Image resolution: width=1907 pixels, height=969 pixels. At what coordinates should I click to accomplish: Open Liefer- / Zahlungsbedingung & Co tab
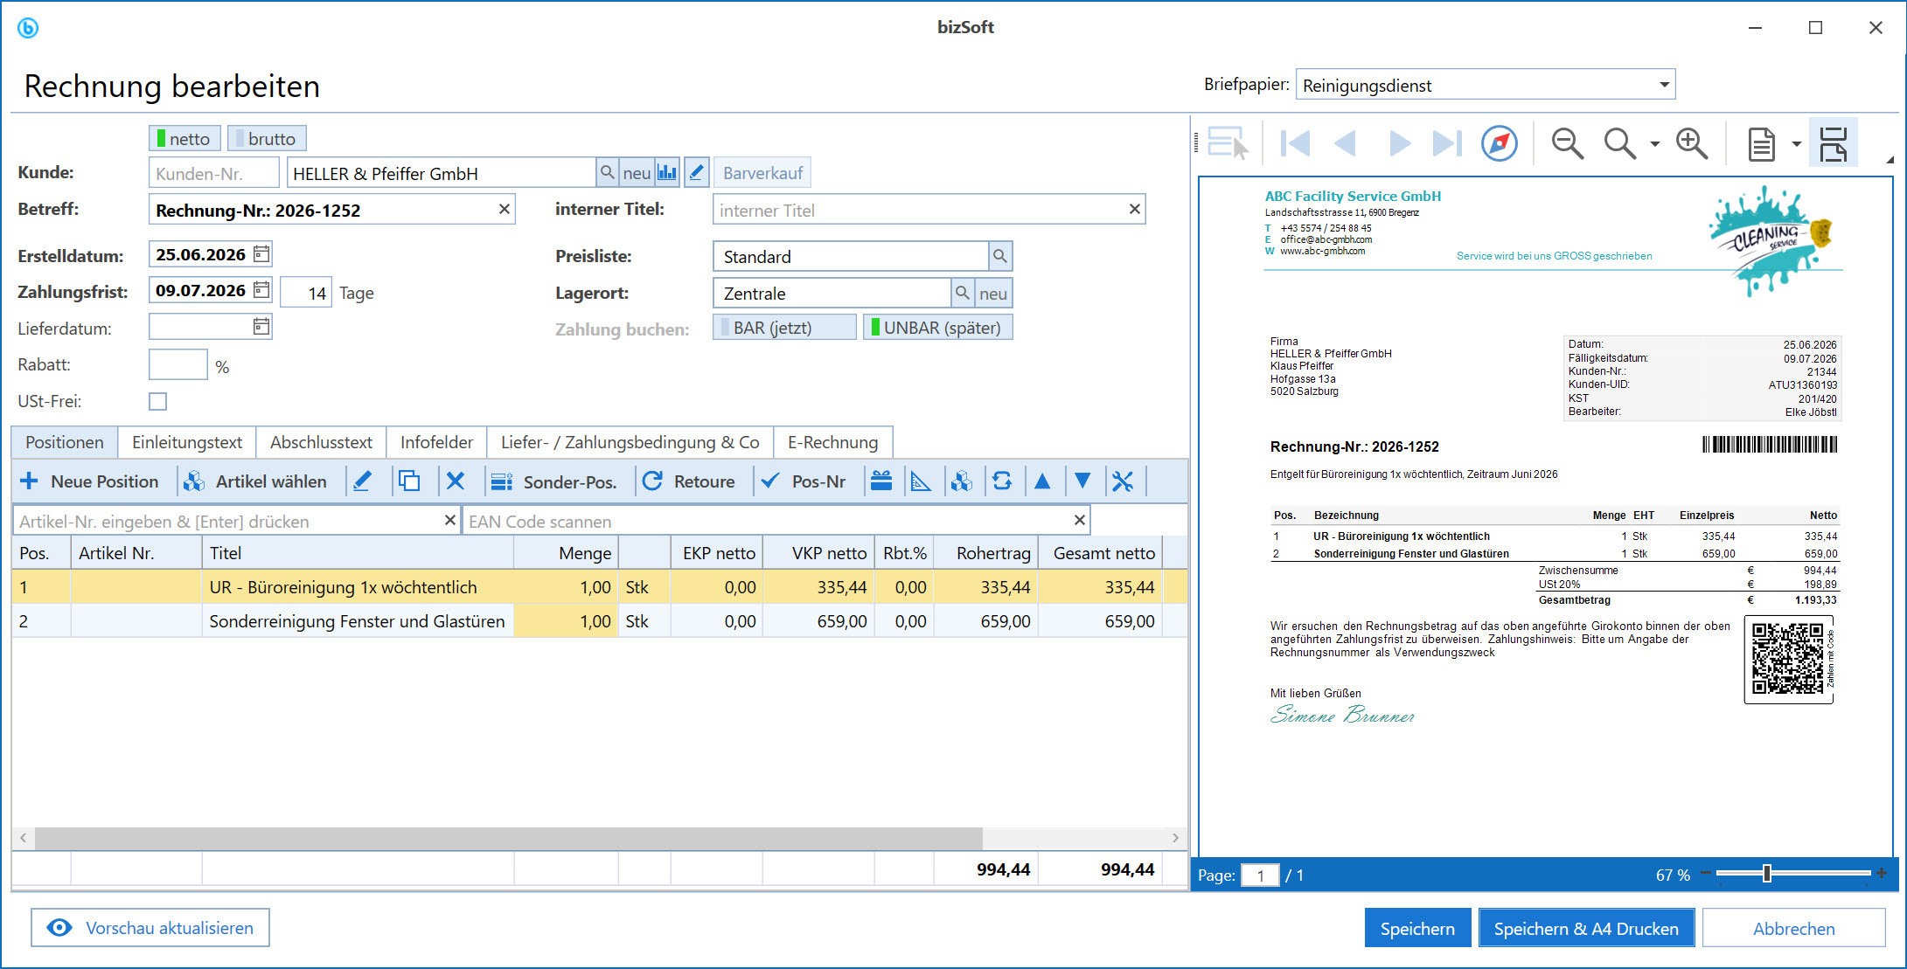[630, 442]
